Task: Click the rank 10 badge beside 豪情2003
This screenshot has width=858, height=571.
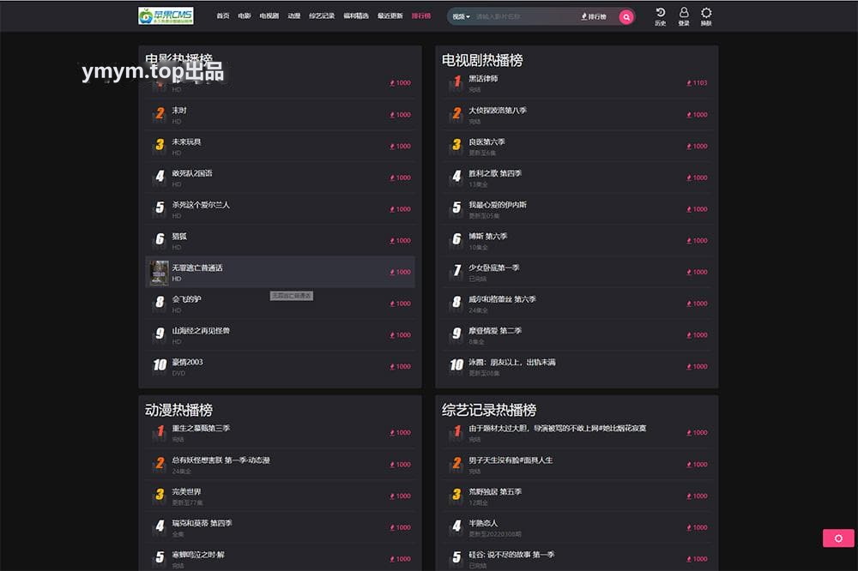Action: pyautogui.click(x=160, y=365)
